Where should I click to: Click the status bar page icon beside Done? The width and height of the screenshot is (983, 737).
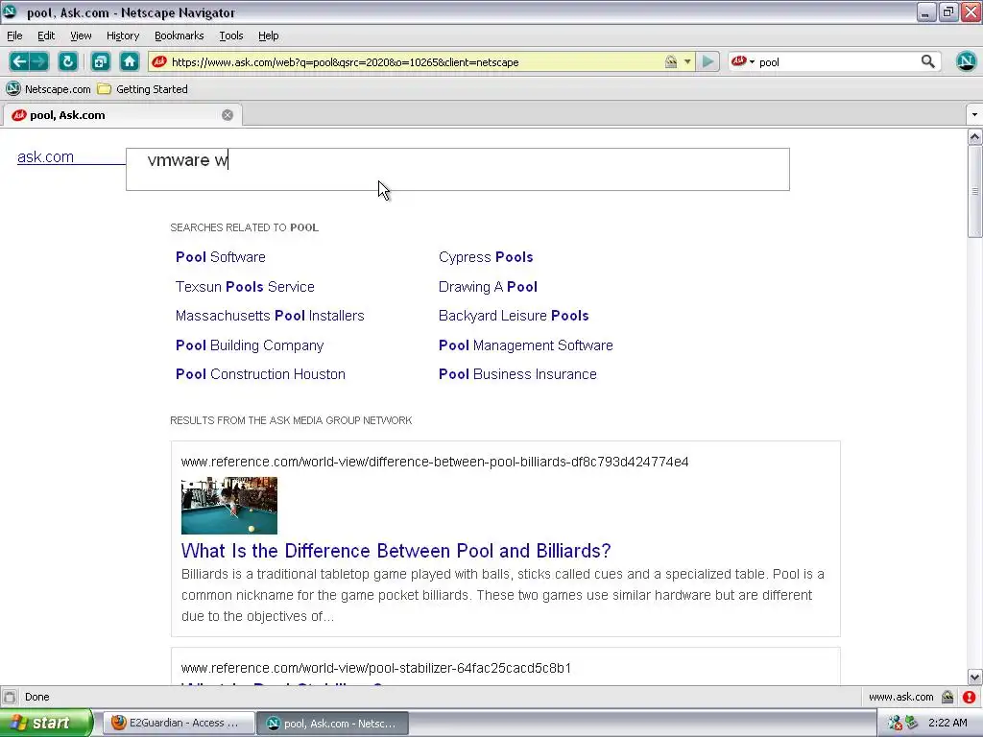coord(10,697)
